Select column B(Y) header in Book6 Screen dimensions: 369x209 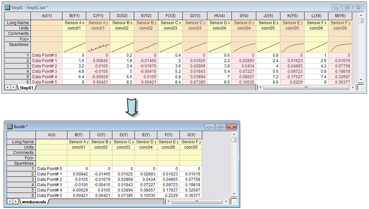pyautogui.click(x=78, y=135)
